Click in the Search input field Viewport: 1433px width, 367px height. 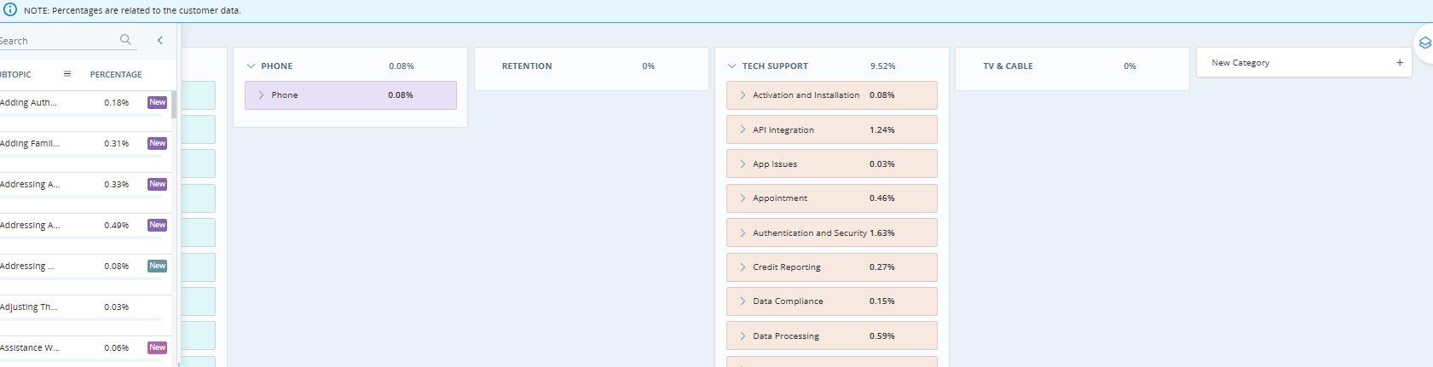pos(55,41)
